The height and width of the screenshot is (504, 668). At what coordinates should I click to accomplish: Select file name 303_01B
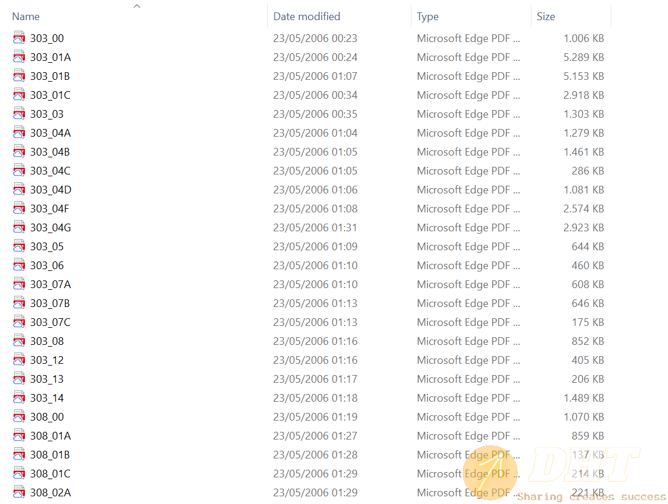[x=50, y=76]
